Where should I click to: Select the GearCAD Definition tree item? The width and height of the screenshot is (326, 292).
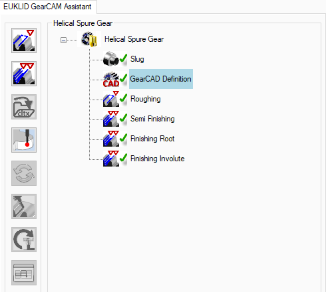(161, 79)
